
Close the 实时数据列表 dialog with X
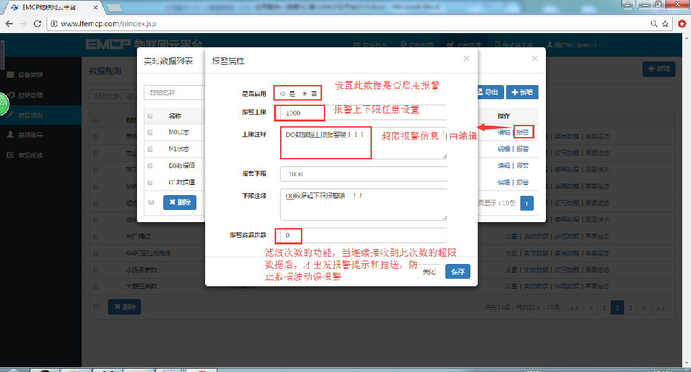[x=534, y=59]
